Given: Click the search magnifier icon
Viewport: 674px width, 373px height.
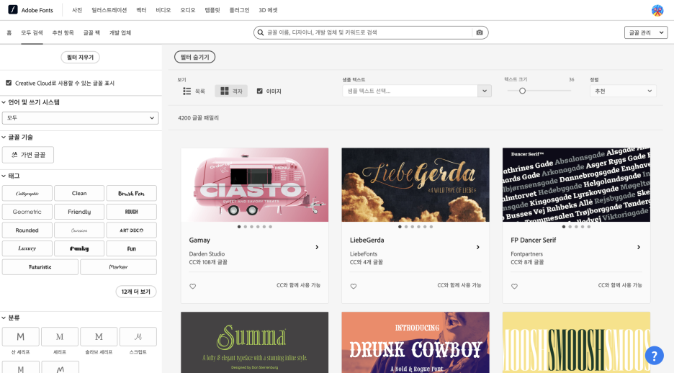Looking at the screenshot, I should (x=261, y=32).
